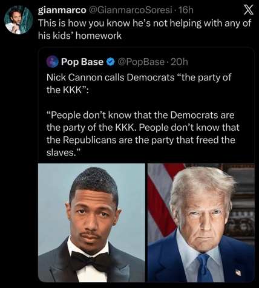Click the flag lapel pin on blue suit
The image size is (259, 288).
click(238, 272)
